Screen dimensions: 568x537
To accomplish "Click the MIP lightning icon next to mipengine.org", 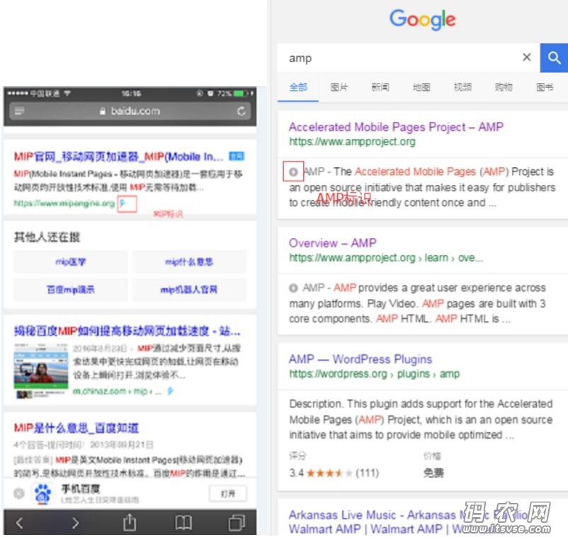I will pos(123,203).
